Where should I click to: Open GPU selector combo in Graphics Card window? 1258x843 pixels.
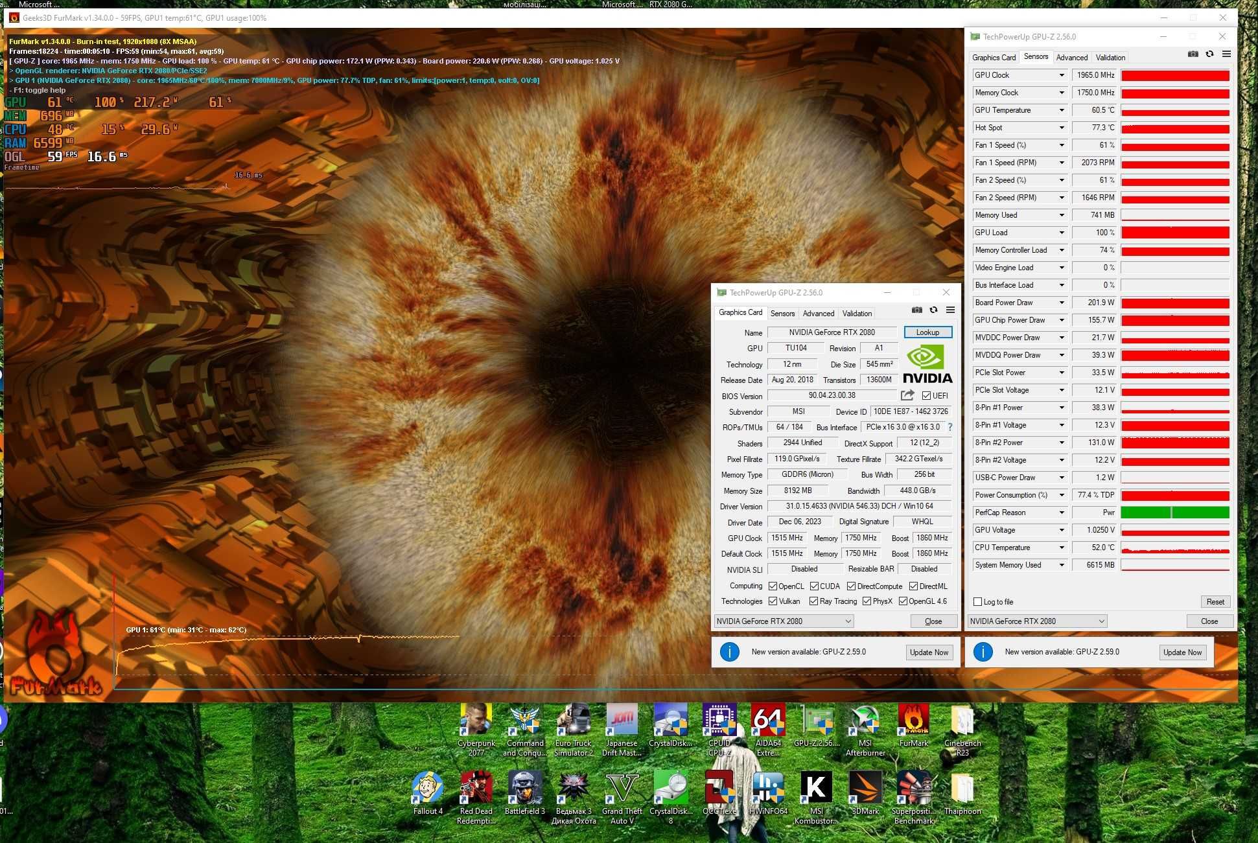(784, 621)
